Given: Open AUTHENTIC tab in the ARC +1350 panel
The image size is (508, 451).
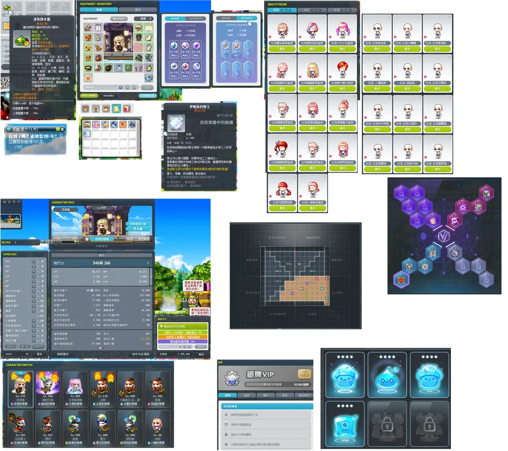Looking at the screenshot, I should 196,19.
